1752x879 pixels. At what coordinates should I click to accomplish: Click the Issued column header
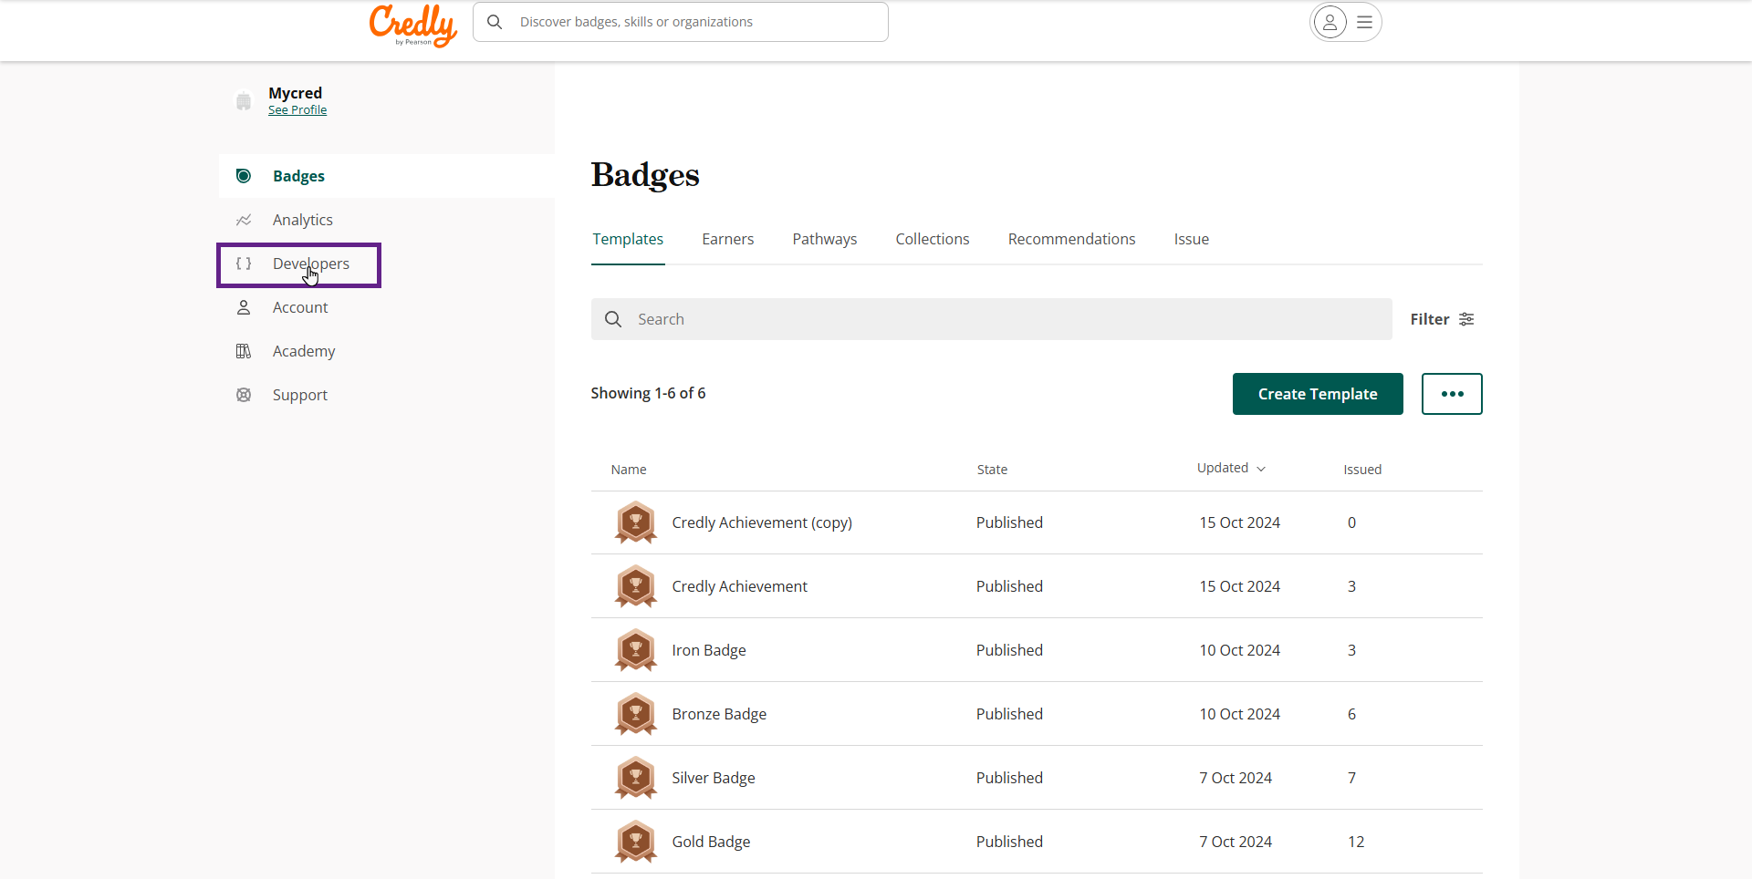point(1362,470)
